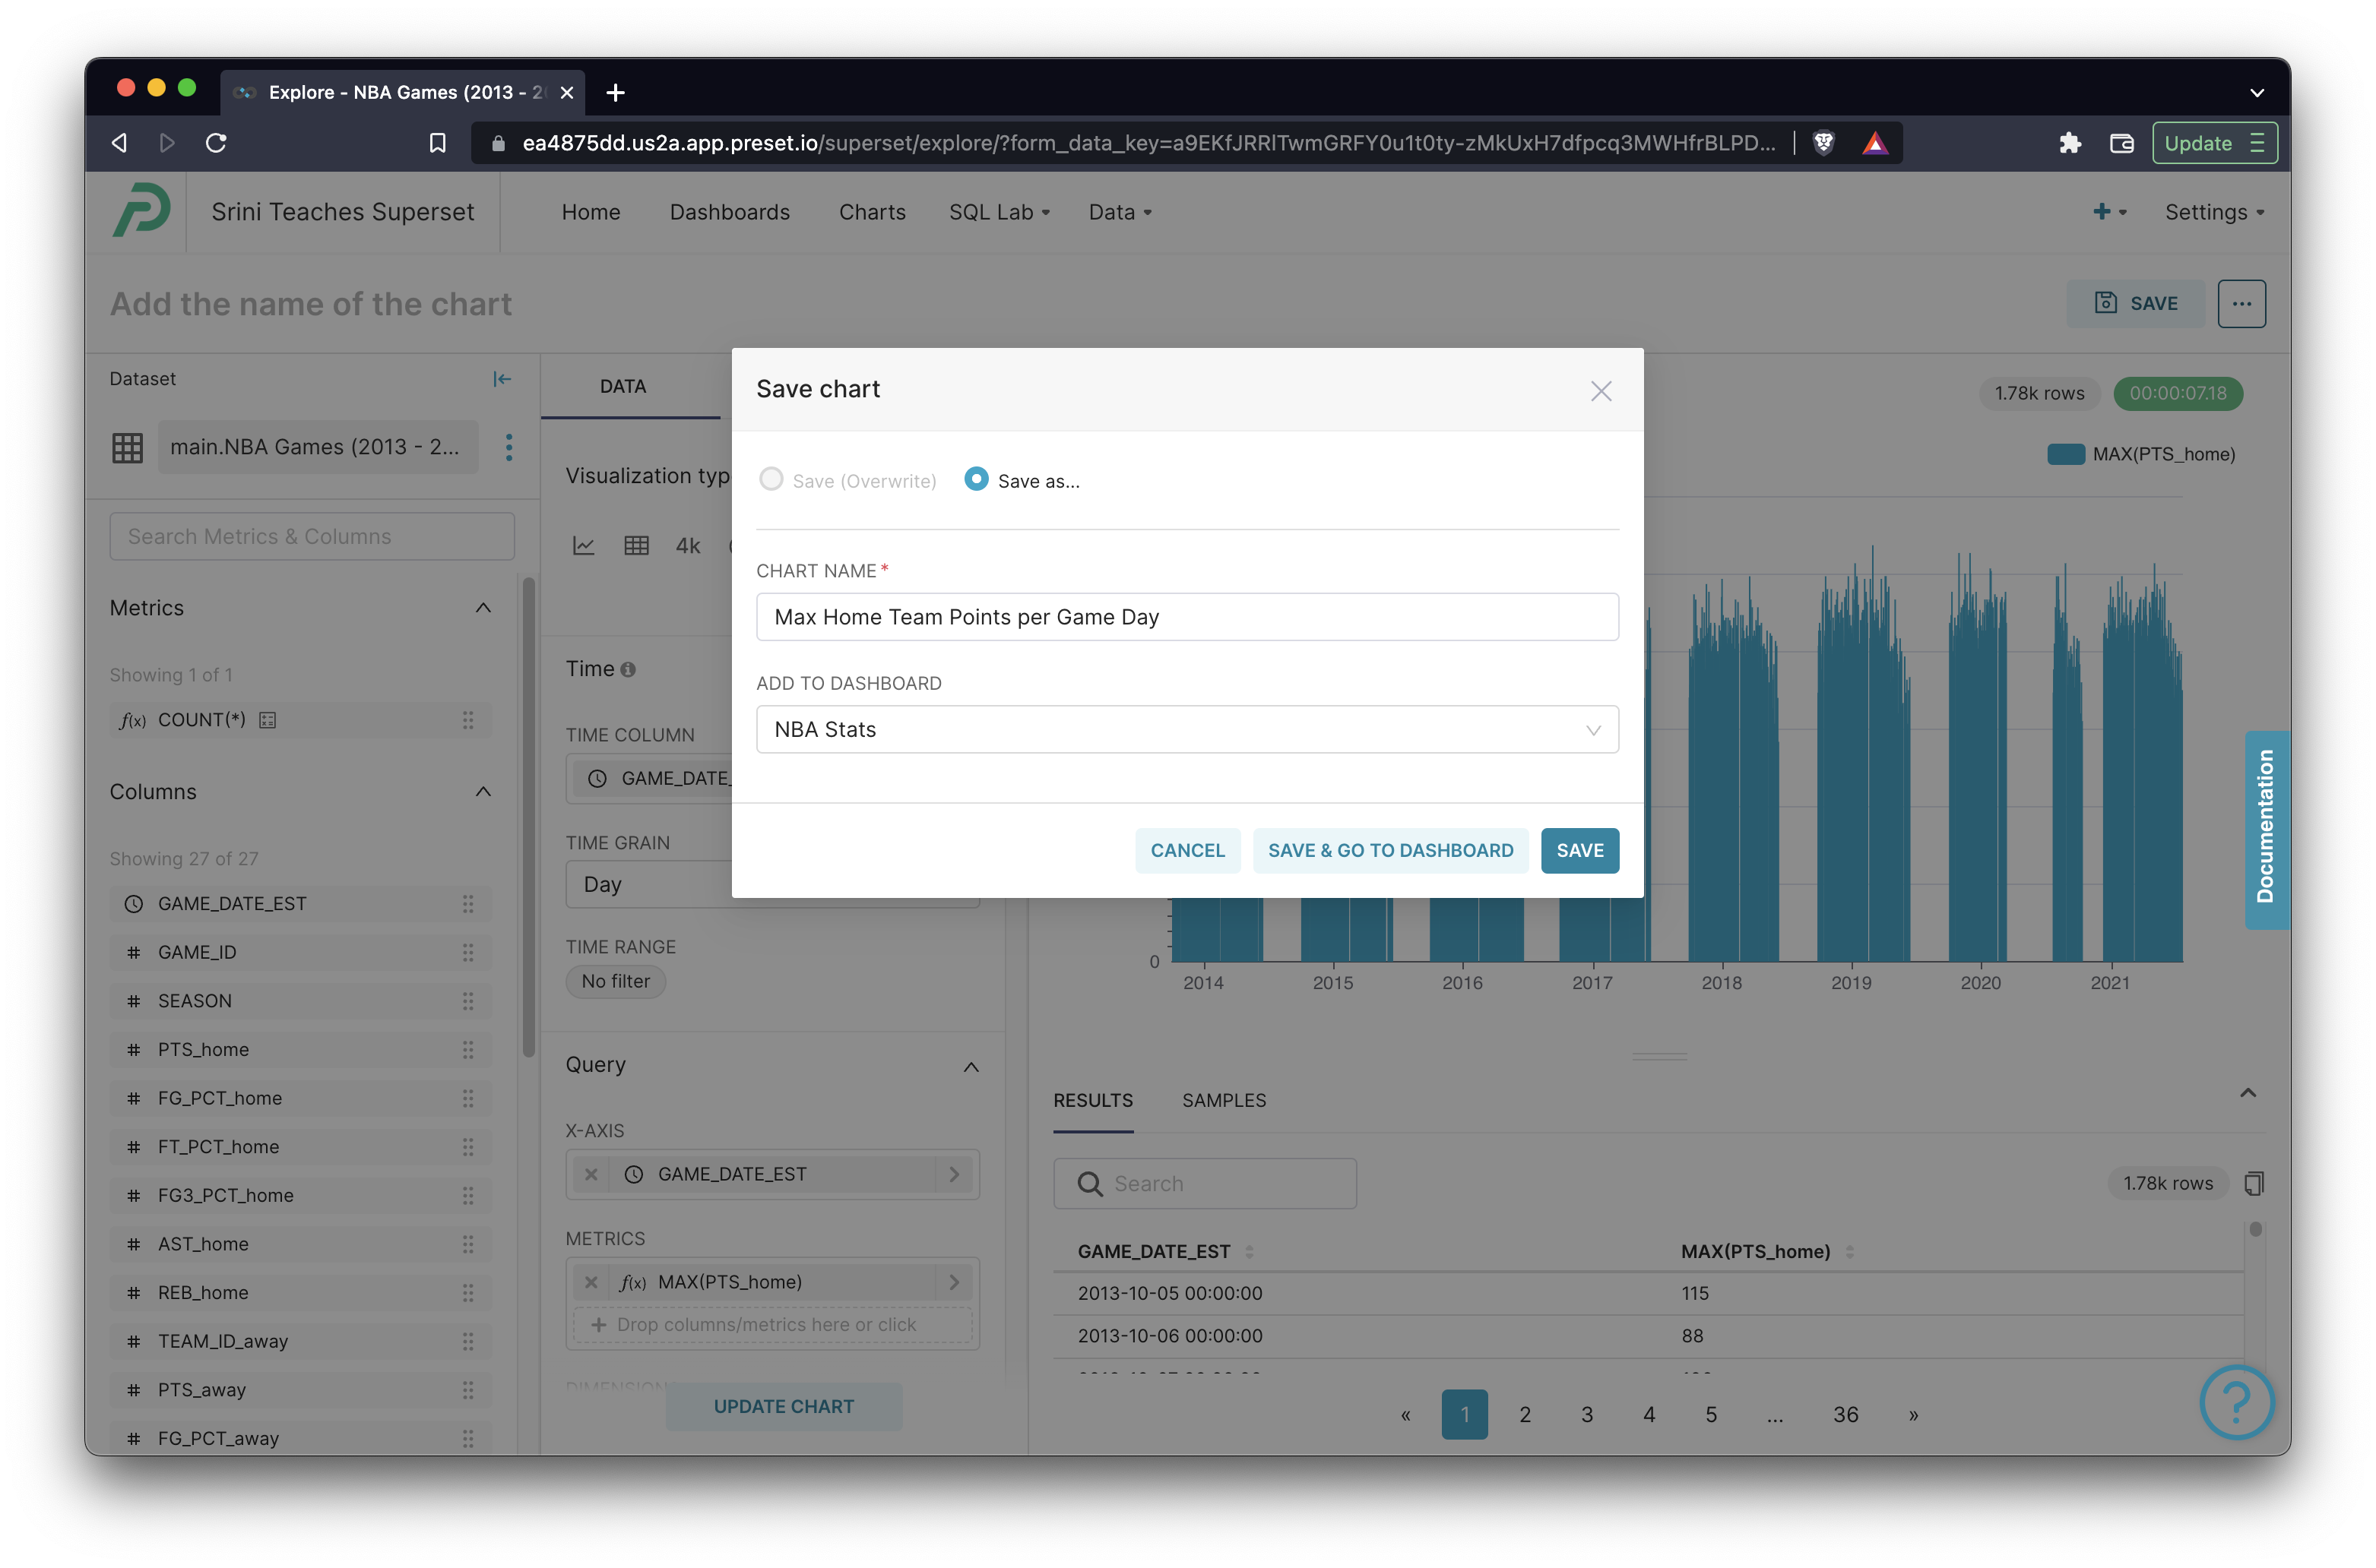Image resolution: width=2376 pixels, height=1568 pixels.
Task: Open the Add to Dashboard dropdown
Action: tap(1186, 730)
